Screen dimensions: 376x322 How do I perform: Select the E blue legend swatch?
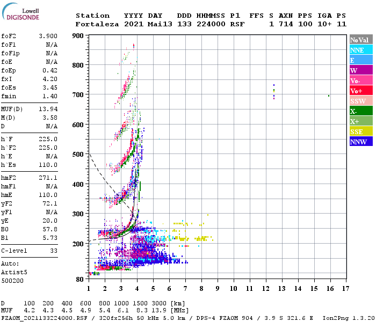pyautogui.click(x=361, y=60)
